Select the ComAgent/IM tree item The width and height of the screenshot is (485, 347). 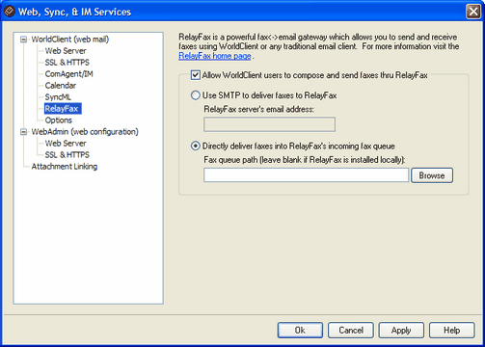click(x=68, y=74)
